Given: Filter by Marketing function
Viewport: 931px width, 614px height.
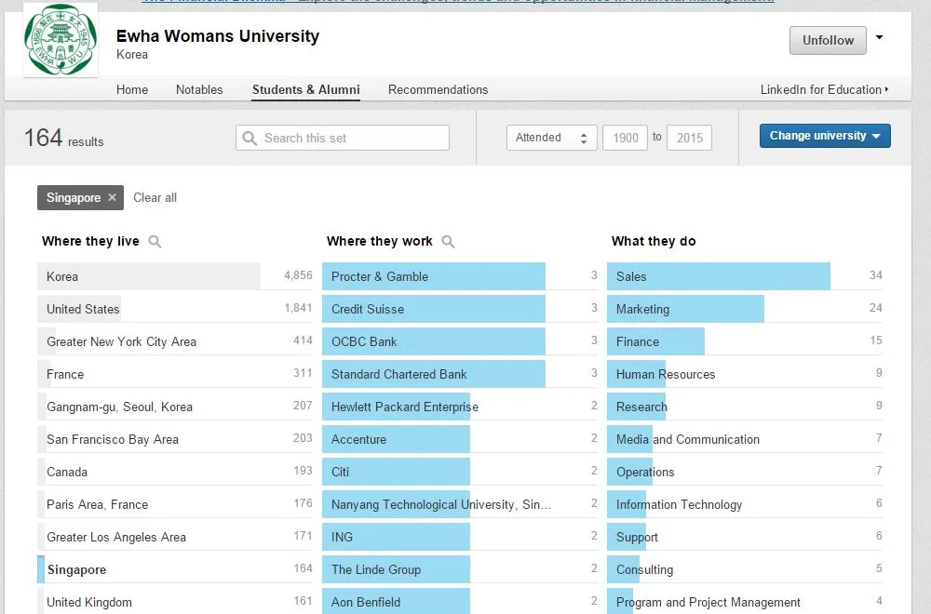Looking at the screenshot, I should pyautogui.click(x=745, y=309).
